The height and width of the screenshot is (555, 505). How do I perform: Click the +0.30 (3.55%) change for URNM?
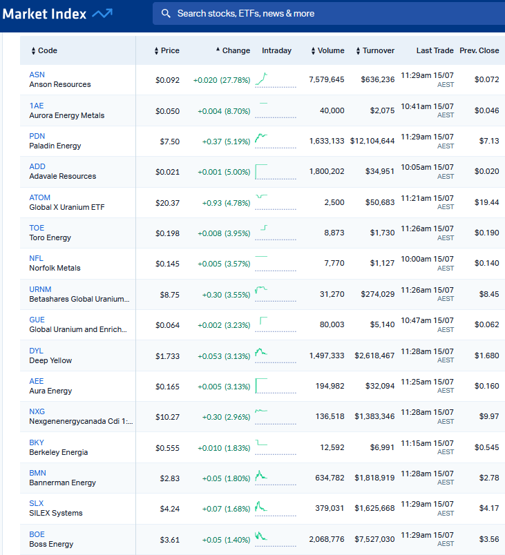[227, 295]
